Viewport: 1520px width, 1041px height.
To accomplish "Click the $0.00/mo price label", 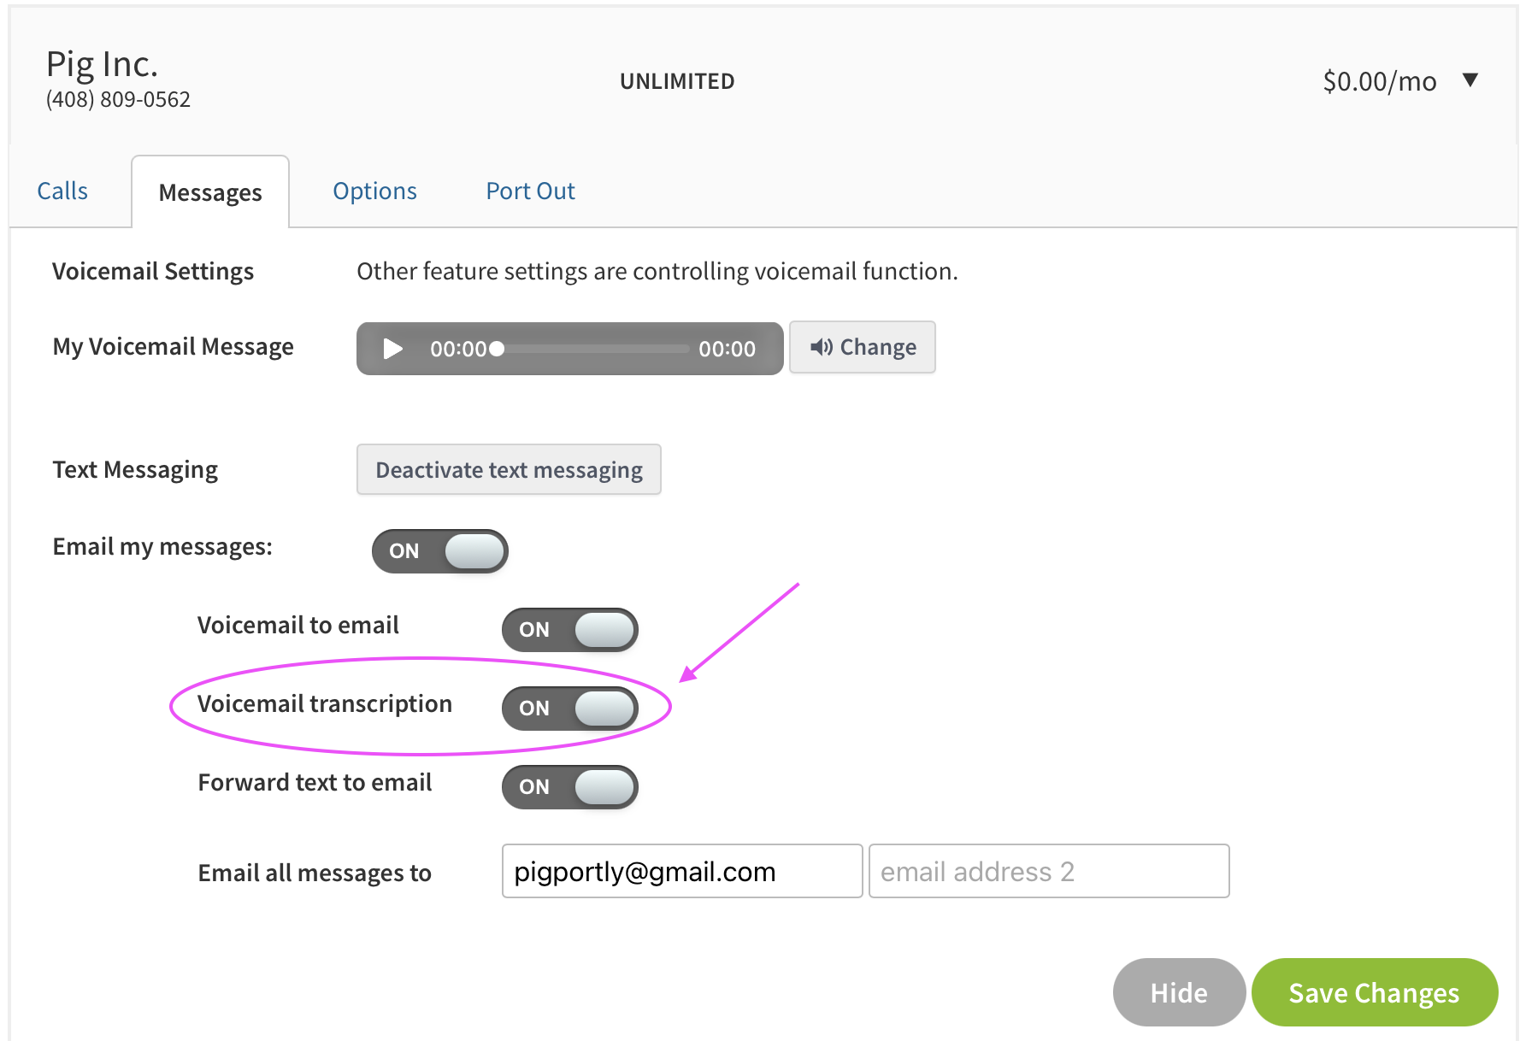I will coord(1379,81).
